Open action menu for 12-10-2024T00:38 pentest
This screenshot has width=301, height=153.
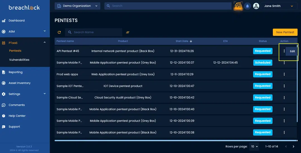point(284,132)
